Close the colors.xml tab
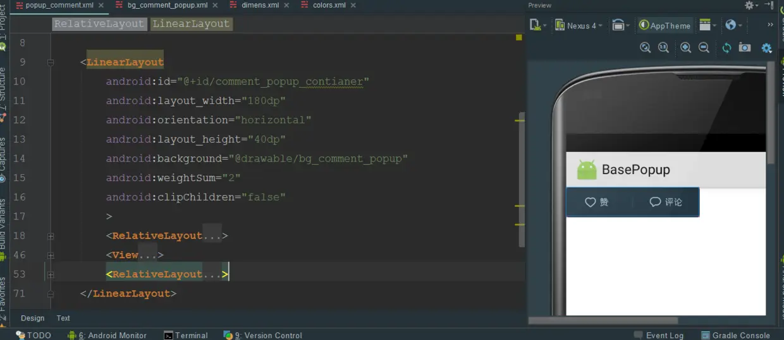This screenshot has height=340, width=784. 353,5
